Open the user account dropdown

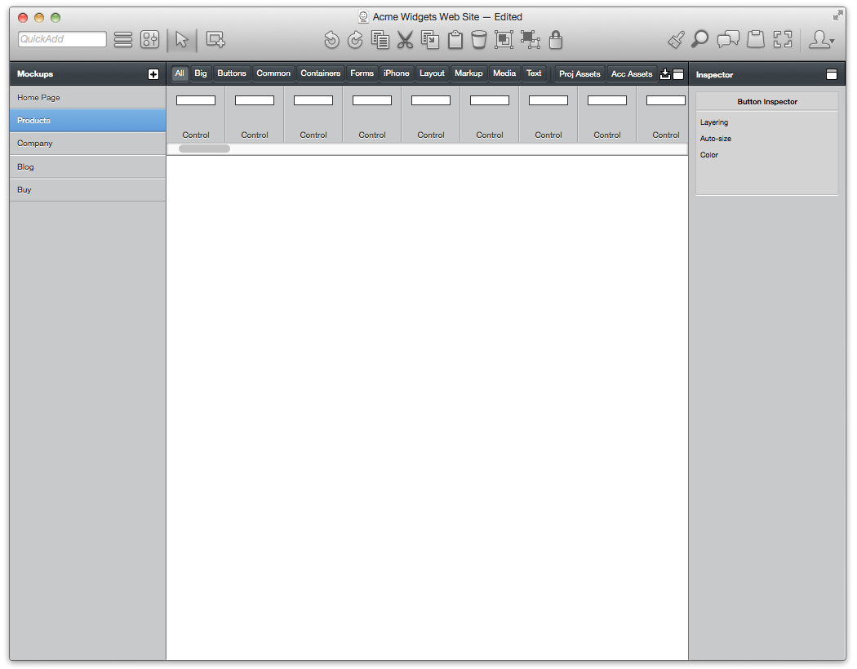click(x=820, y=39)
